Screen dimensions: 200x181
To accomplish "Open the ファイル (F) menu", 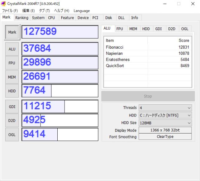I will click(x=9, y=11).
